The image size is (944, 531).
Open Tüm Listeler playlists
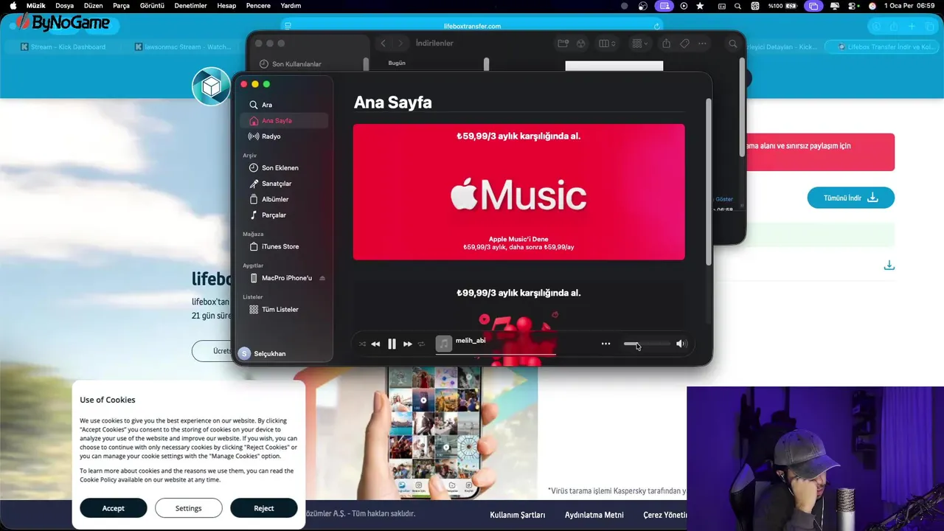point(284,310)
